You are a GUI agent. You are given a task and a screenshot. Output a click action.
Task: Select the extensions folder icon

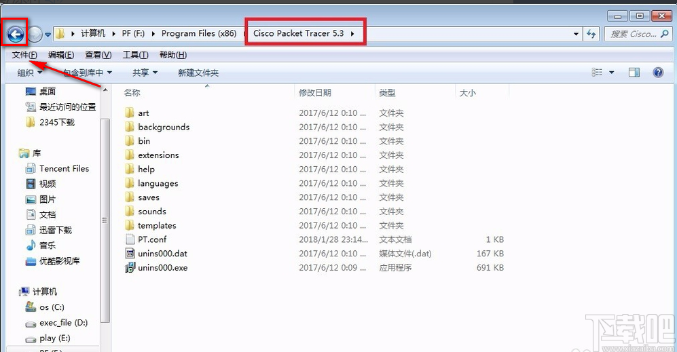pyautogui.click(x=130, y=155)
